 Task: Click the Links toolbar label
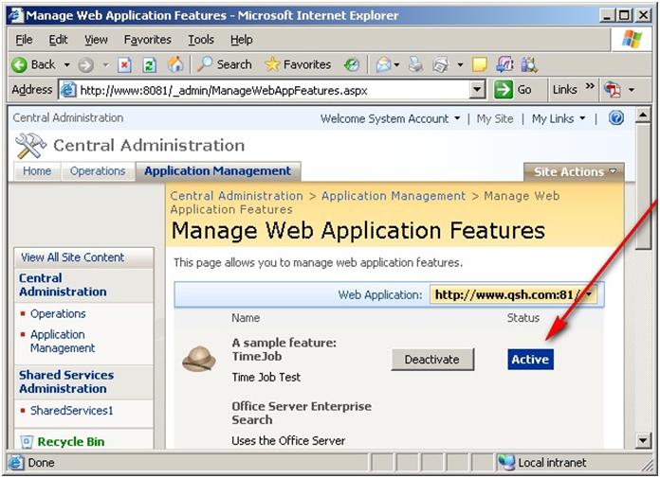[564, 90]
